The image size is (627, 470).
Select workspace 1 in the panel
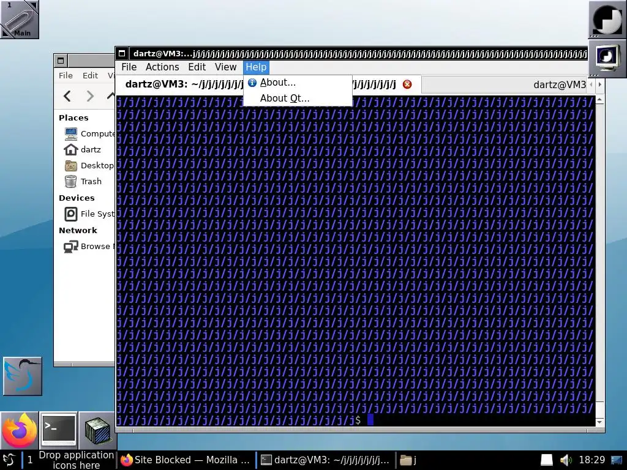pos(30,460)
